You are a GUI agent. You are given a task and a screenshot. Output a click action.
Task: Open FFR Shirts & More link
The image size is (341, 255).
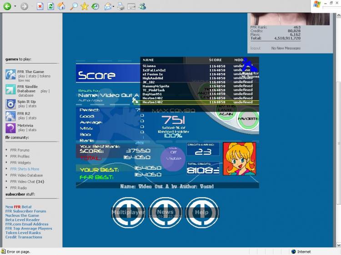coord(25,169)
